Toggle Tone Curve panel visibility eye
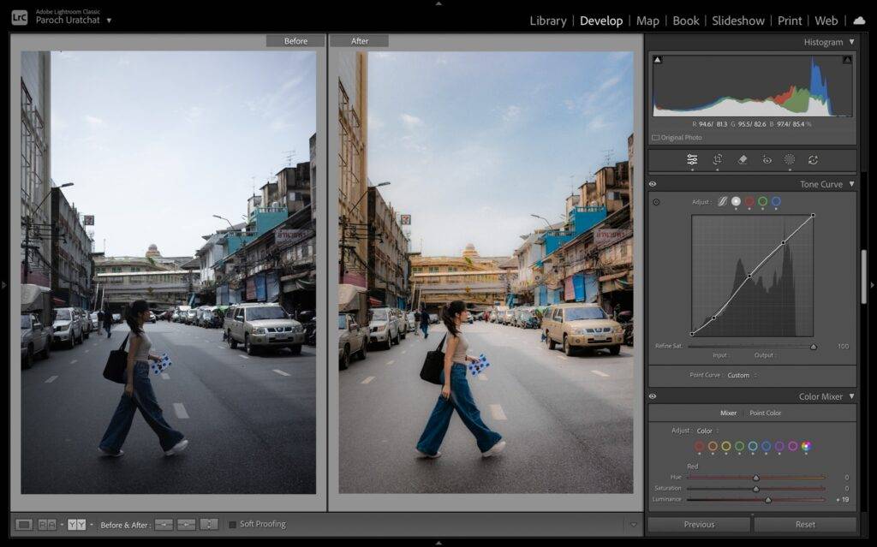This screenshot has width=877, height=547. click(x=653, y=184)
